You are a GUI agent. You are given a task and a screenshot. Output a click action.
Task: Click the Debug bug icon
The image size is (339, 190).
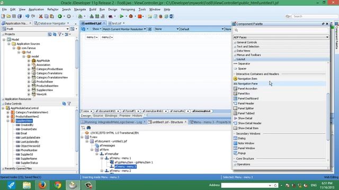click(131, 16)
